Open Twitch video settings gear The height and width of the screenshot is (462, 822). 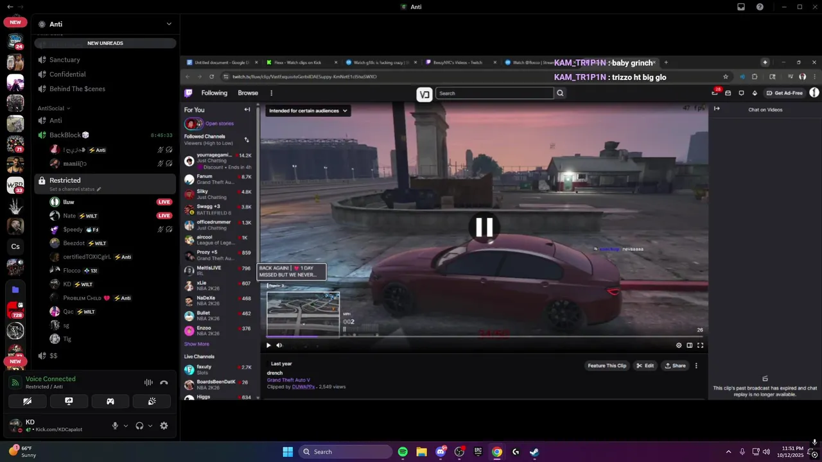pos(679,345)
